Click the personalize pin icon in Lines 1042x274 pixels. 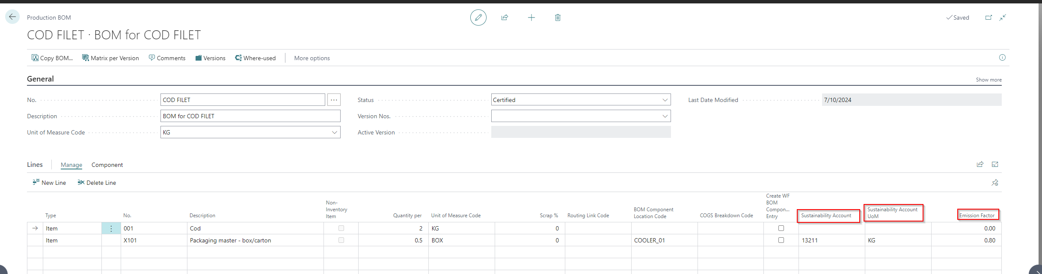point(995,183)
